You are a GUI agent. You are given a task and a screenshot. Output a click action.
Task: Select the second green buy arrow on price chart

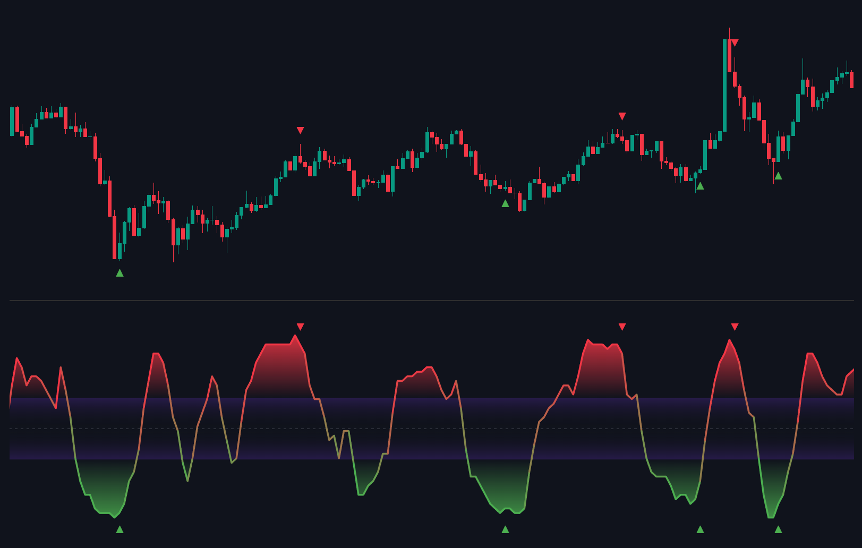505,203
